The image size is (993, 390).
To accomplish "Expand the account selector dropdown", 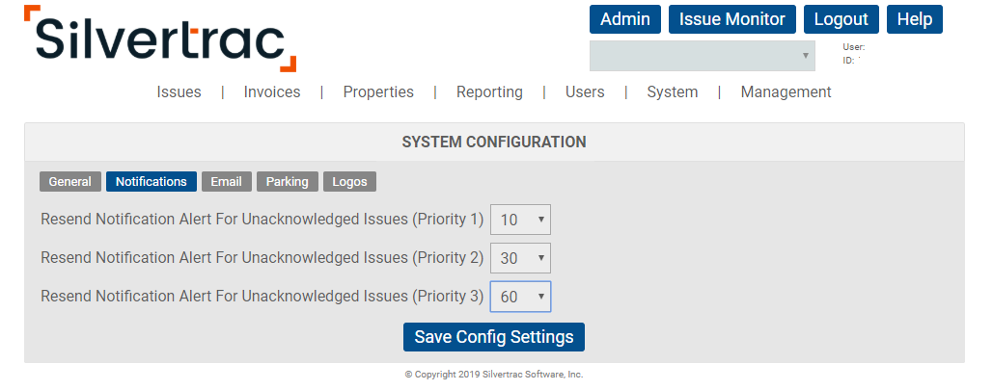I will click(702, 56).
